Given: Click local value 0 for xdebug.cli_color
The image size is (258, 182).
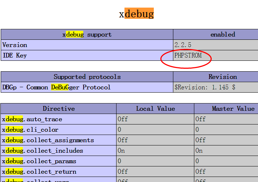Looking at the screenshot, I should tap(119, 130).
